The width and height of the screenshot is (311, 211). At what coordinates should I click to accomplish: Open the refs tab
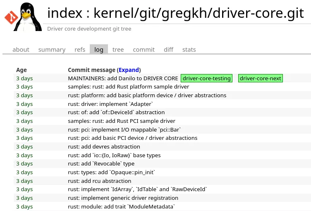tap(80, 50)
